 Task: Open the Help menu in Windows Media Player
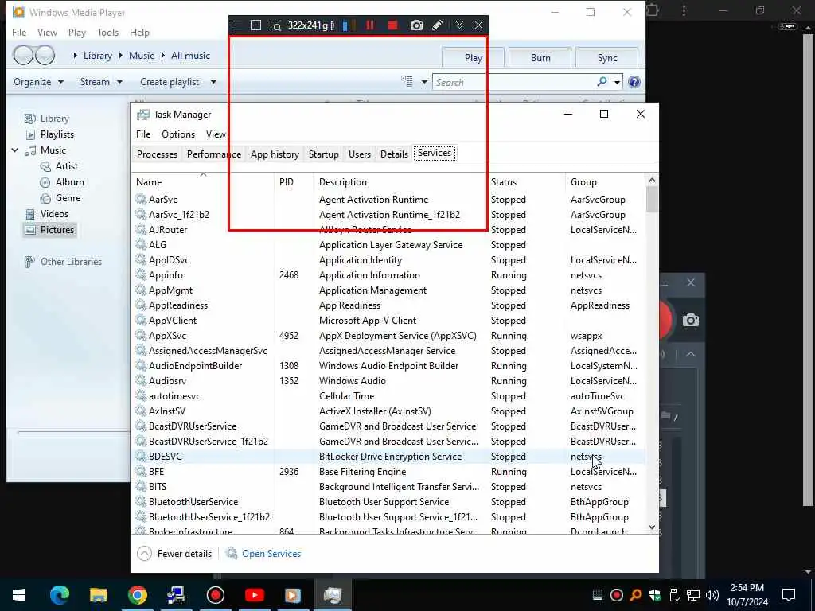(139, 32)
